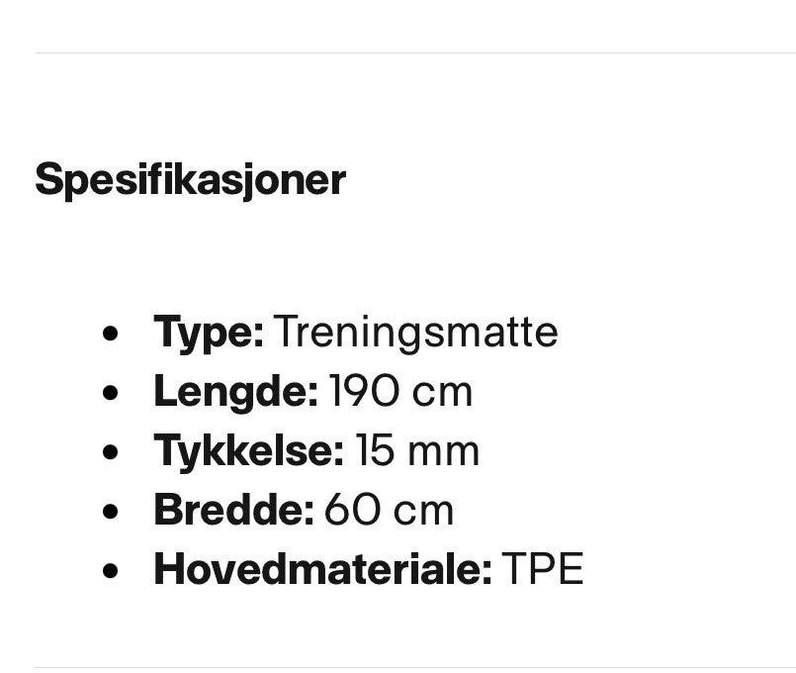This screenshot has height=673, width=796.
Task: Click the bullet point before Type
Action: click(x=110, y=334)
